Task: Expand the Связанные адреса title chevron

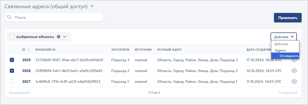Action: pos(92,6)
